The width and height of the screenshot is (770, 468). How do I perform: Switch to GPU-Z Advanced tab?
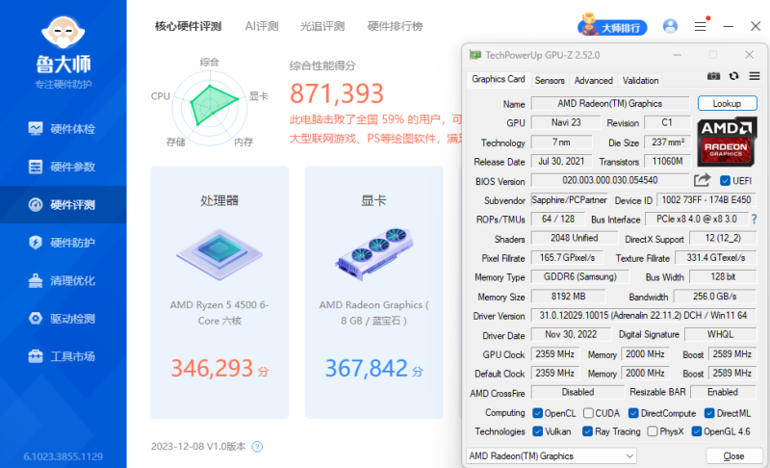(593, 80)
